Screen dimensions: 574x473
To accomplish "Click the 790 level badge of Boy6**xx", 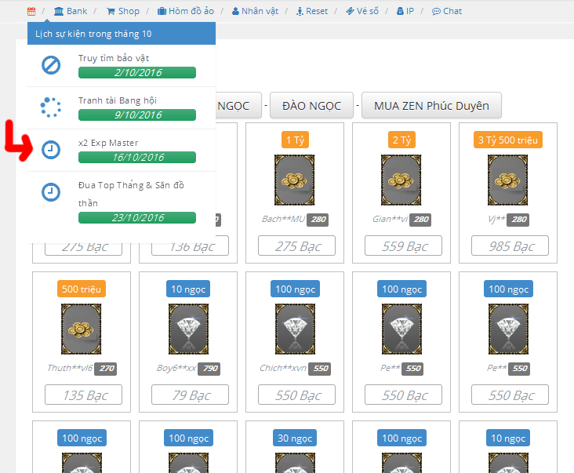I will click(209, 369).
